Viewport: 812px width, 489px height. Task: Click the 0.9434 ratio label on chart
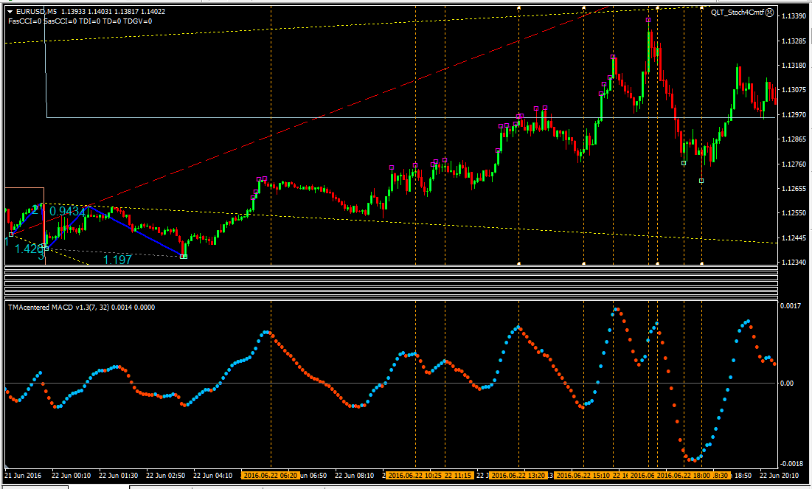coord(68,212)
